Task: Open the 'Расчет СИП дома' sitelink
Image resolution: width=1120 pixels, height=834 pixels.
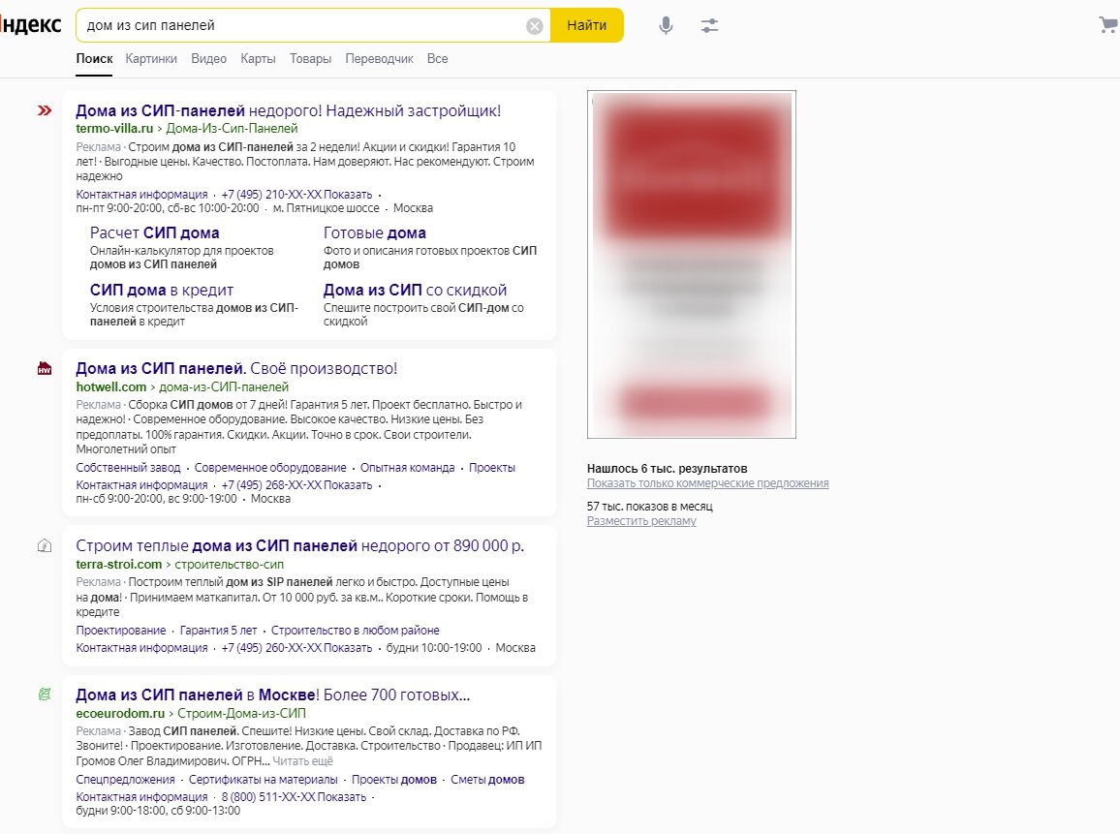Action: pyautogui.click(x=154, y=232)
